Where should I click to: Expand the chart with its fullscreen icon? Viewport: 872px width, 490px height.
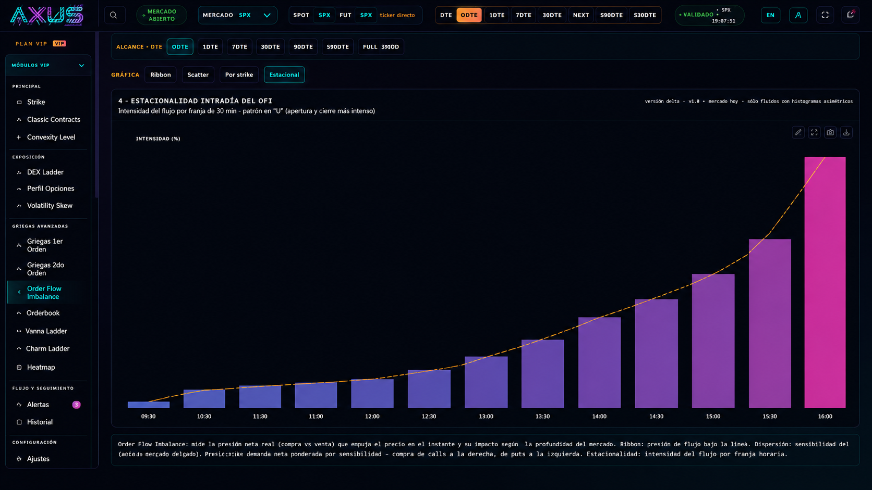point(814,132)
